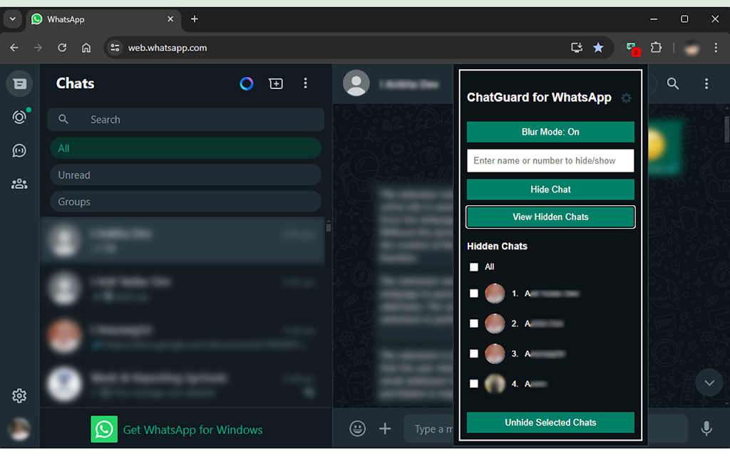Viewport: 730px width, 456px height.
Task: Click the plus attach icon
Action: point(385,428)
